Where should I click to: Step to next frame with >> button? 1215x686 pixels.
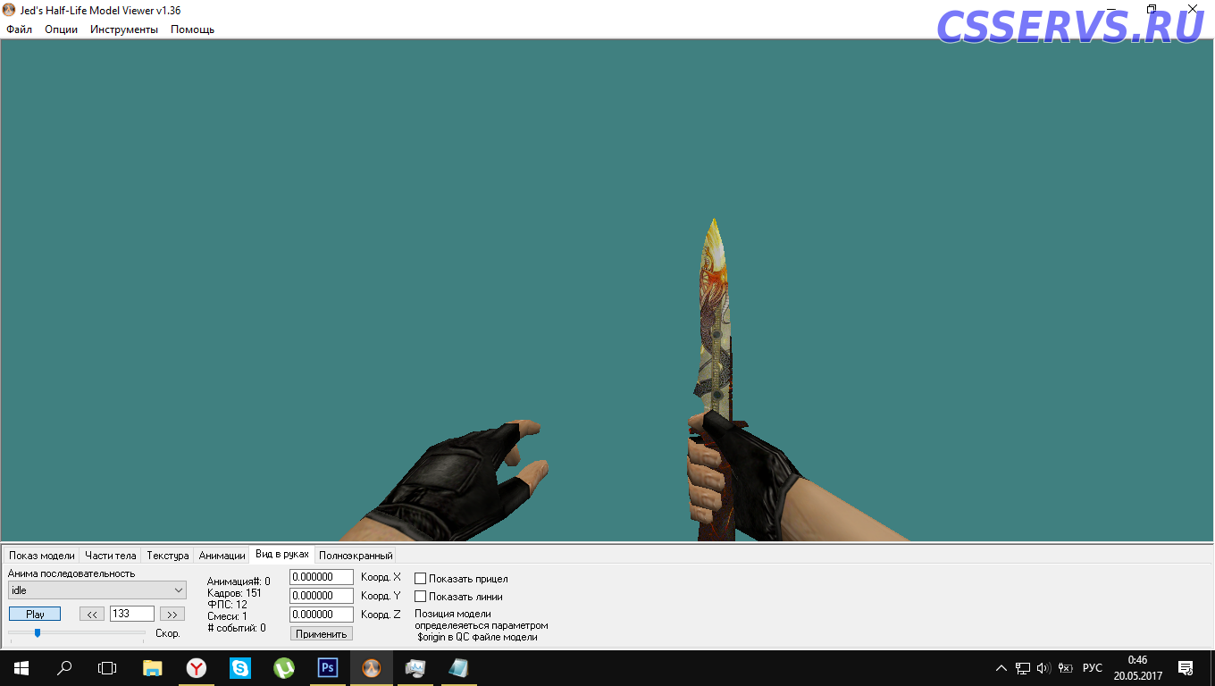coord(172,614)
